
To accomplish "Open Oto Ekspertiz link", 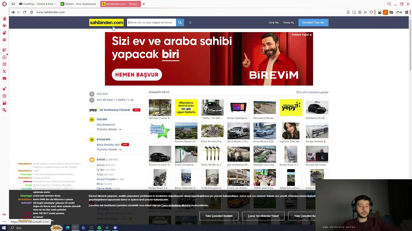I will click(106, 124).
